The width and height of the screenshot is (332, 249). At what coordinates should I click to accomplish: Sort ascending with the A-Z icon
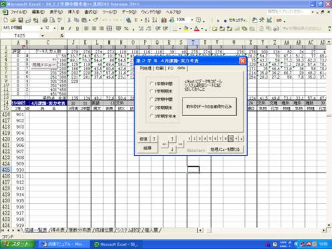coord(147,20)
